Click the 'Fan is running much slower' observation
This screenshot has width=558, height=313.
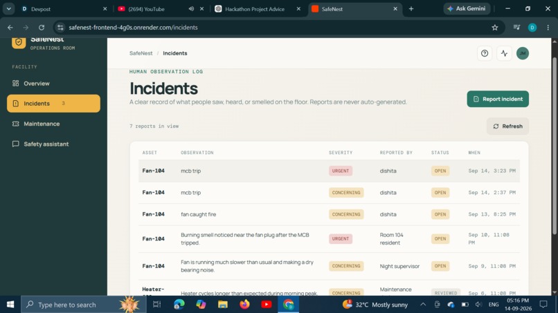[247, 266]
